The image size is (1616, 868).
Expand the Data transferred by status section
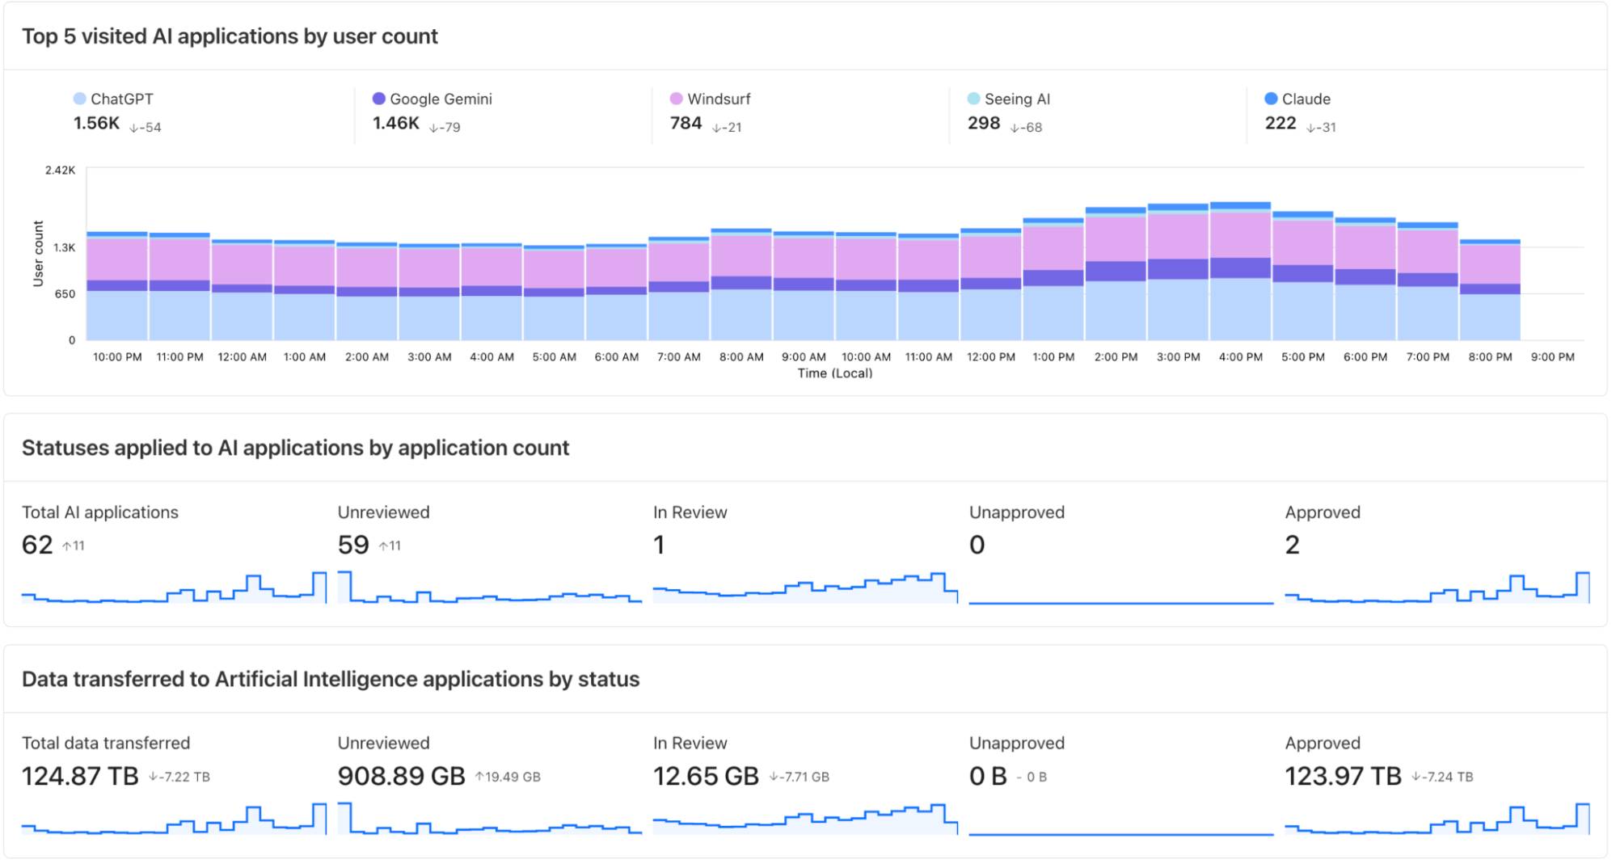click(x=331, y=680)
